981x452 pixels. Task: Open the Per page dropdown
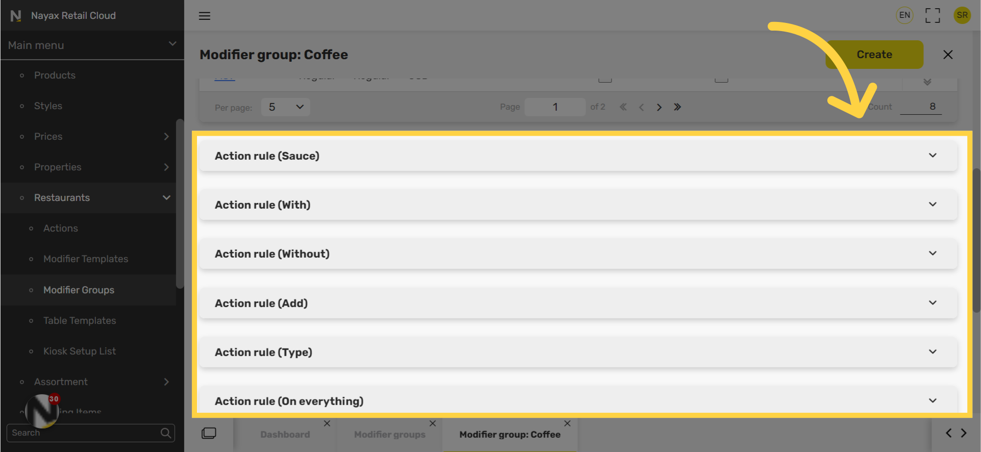285,107
